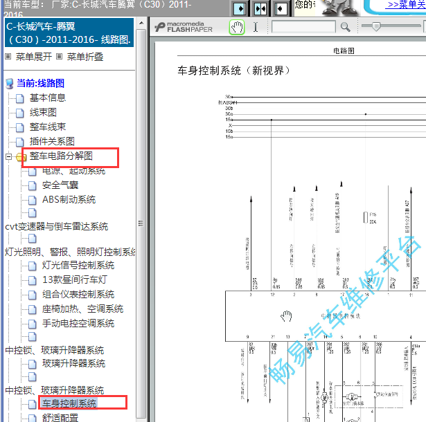Adjust the zoom slider handle
Viewport: 426px width, 422px height.
click(376, 26)
